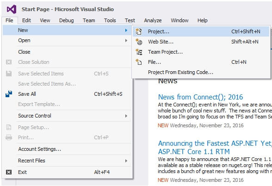Choose Team Project in New submenu

(201, 52)
